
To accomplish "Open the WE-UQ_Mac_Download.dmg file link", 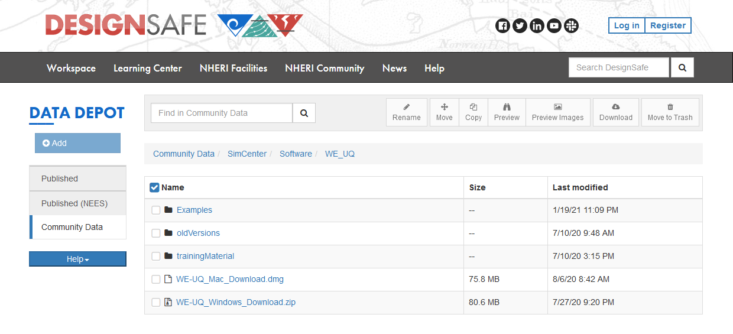I will click(x=230, y=279).
